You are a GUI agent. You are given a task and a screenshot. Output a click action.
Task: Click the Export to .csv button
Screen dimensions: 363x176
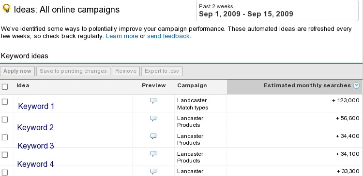[x=162, y=71]
